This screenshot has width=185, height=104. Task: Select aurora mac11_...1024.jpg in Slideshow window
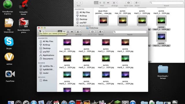click(x=106, y=75)
